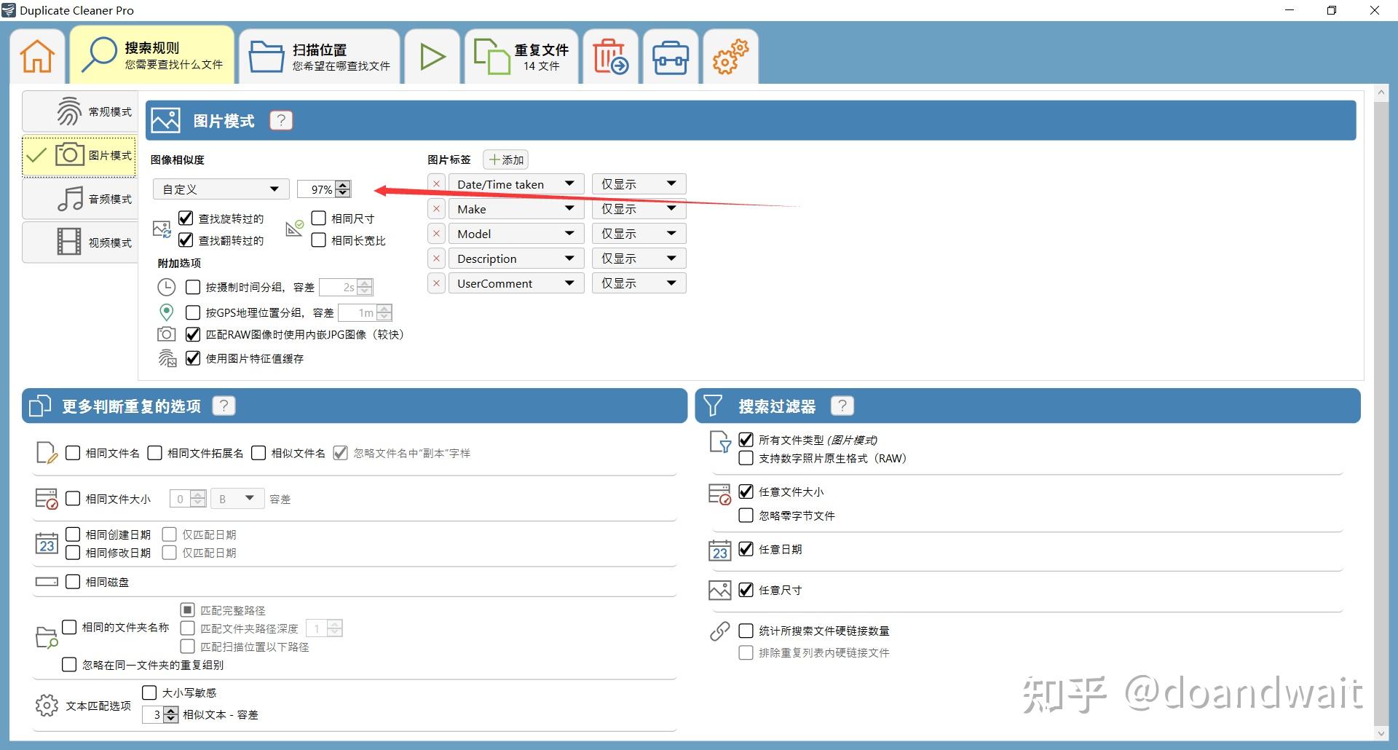Open 仅显示 dropdown in UserComment row

tap(639, 283)
